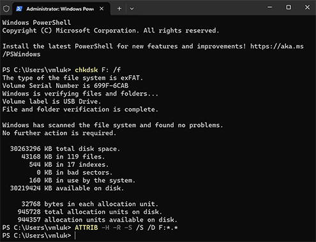
Task: Click 'The type of the file system is exFAT.' line
Action: coord(73,78)
